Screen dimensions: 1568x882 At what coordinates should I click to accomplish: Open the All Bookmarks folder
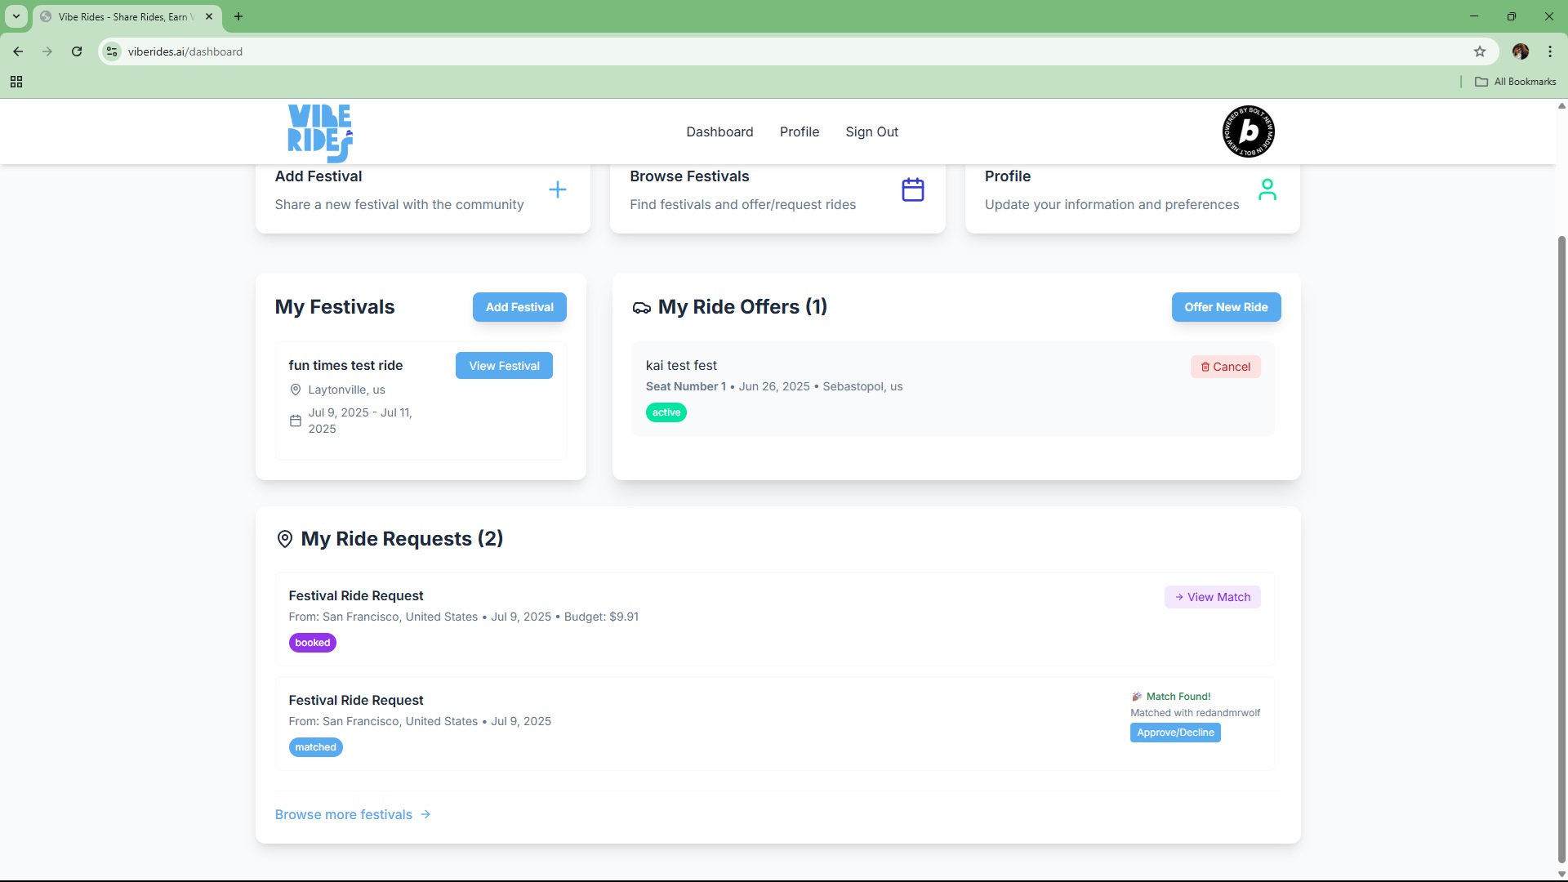1515,82
